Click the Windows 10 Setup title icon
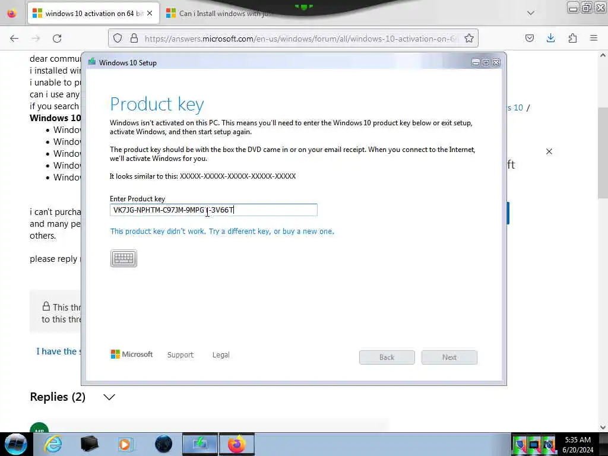The image size is (608, 456). coord(92,62)
